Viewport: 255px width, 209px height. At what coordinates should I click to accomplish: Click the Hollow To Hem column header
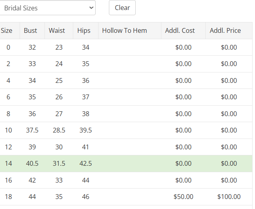(124, 30)
